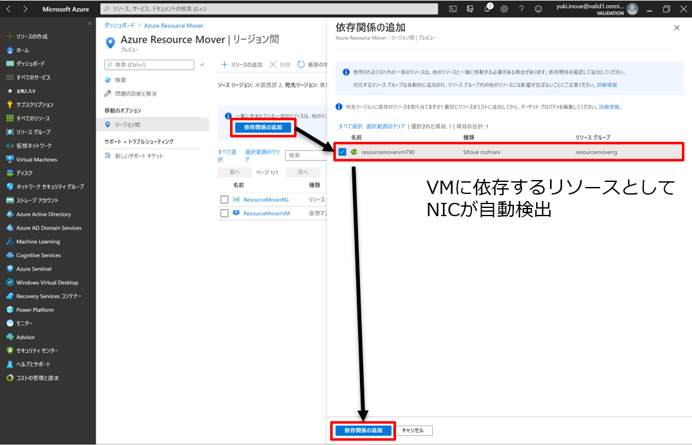Uncheck the resourcemovervm790 checkbox

point(342,152)
